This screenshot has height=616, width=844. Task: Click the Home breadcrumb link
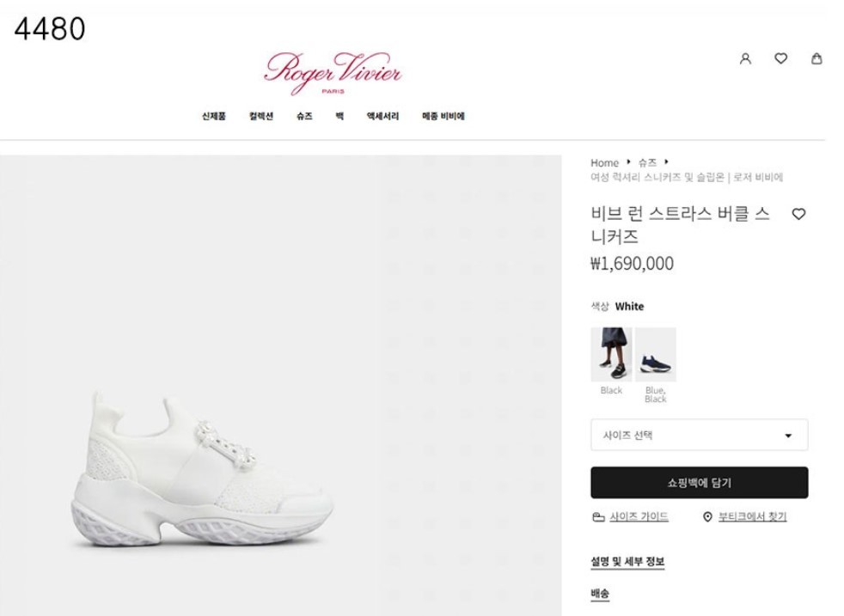coord(604,162)
